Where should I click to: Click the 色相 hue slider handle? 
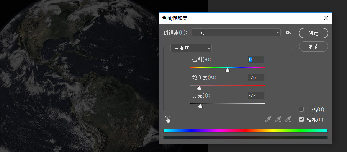coord(227,70)
